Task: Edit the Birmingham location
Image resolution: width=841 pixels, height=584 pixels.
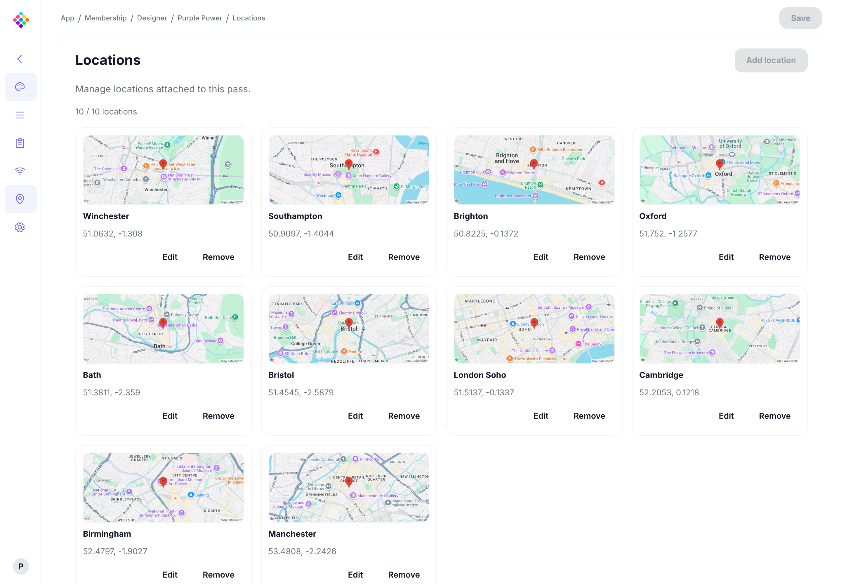Action: pos(170,574)
